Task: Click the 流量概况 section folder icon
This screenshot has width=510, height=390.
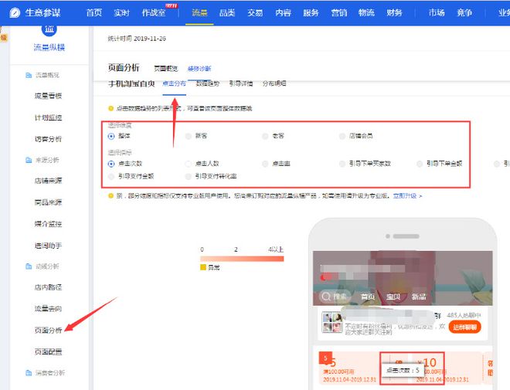Action: pyautogui.click(x=29, y=76)
